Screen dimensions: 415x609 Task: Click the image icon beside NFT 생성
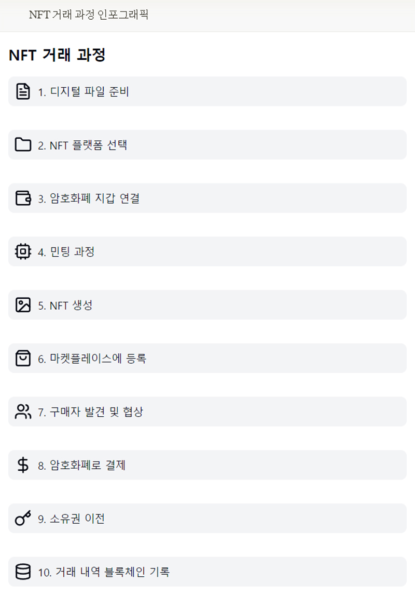(x=23, y=305)
